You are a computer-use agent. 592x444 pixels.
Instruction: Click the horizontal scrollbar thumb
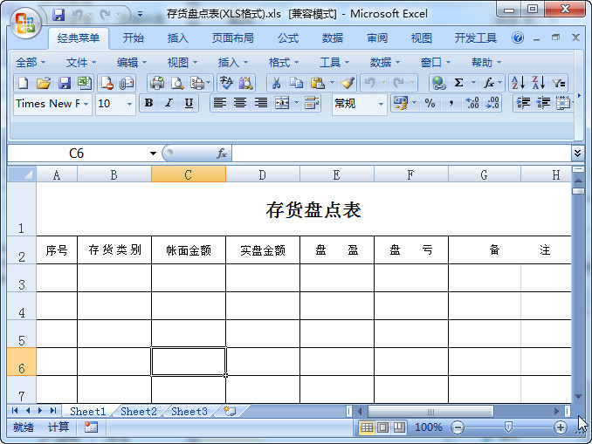click(x=430, y=411)
